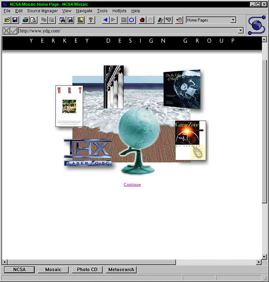269x282 pixels.
Task: Open the Hotlists menu
Action: (119, 11)
